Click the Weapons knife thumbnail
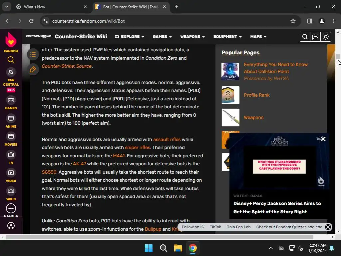Screen dimensions: 341x256 point(230,118)
